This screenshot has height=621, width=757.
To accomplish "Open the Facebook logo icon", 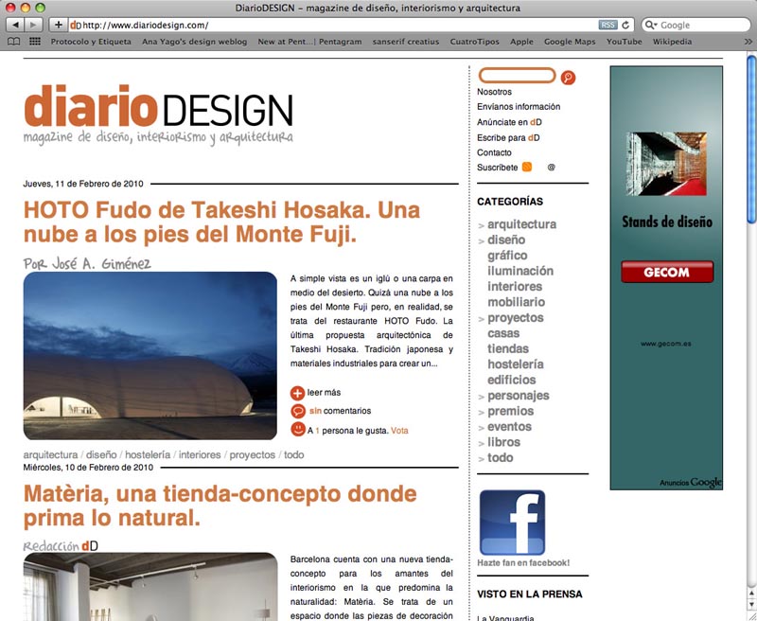I will point(512,522).
